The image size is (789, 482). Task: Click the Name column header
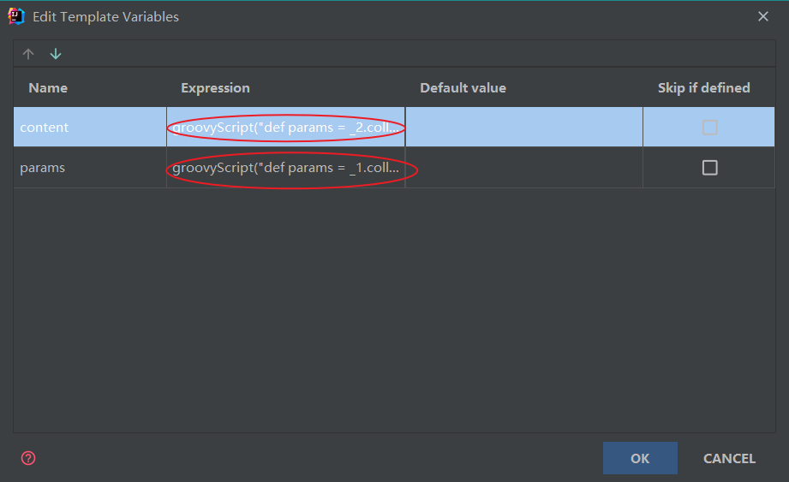(x=48, y=88)
